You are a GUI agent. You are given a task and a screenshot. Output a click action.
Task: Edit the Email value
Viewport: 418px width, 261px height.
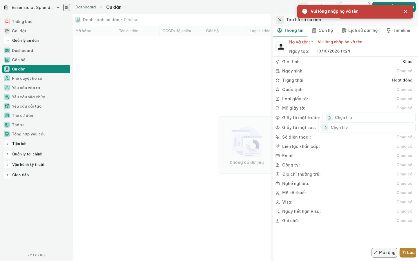coord(404,155)
